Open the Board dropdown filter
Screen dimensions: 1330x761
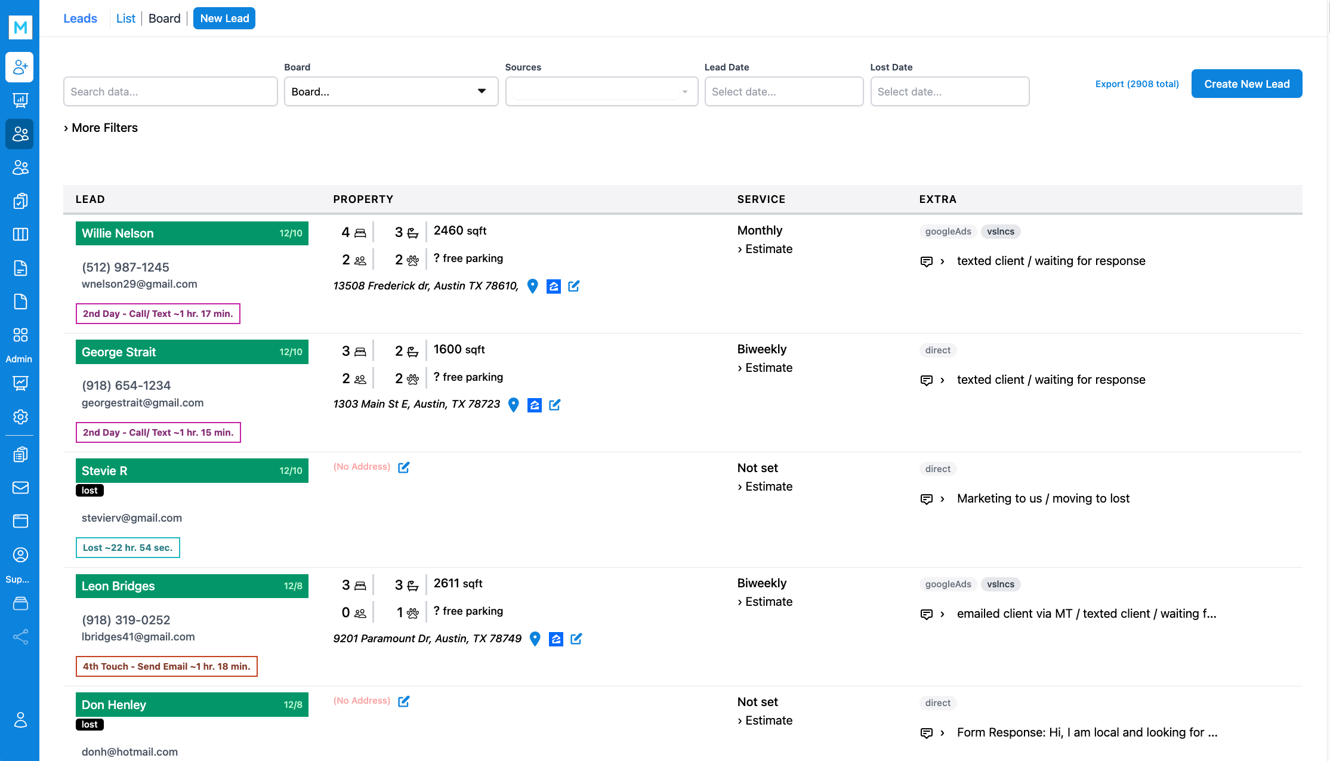point(391,91)
